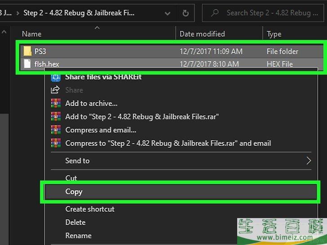Screen dimensions: 327x245
Task: Click WinRAR icon beside Compress and email
Action: (x=56, y=130)
